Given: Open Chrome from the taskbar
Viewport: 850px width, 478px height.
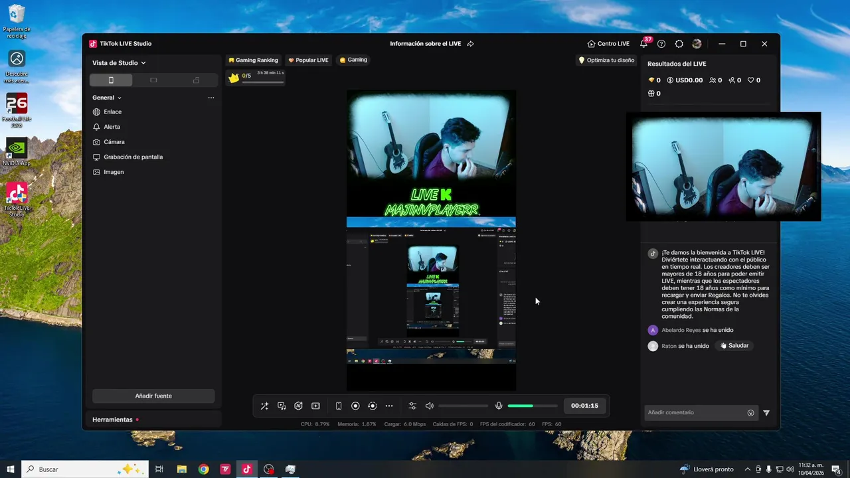Looking at the screenshot, I should tap(203, 469).
